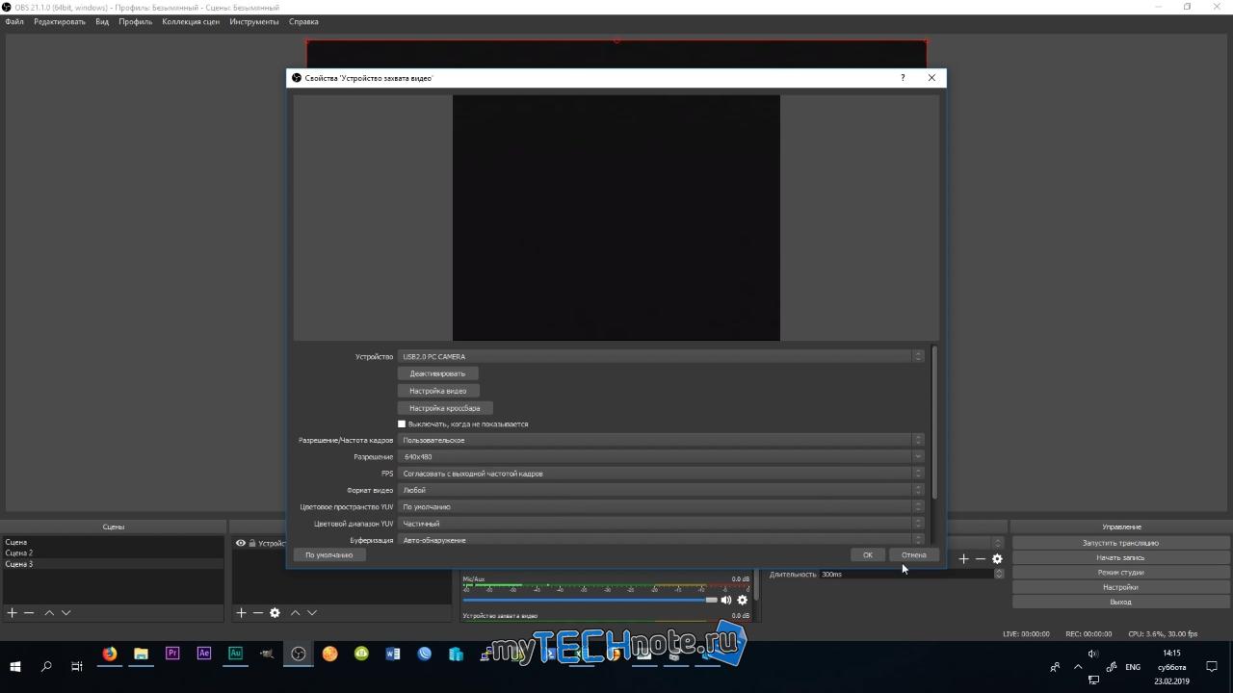
Task: Expand the Цветовое пространство YUV dropdown
Action: 662,507
